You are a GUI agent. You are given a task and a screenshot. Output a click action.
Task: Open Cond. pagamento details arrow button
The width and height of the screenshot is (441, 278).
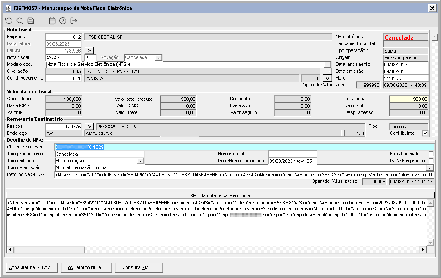coord(327,78)
